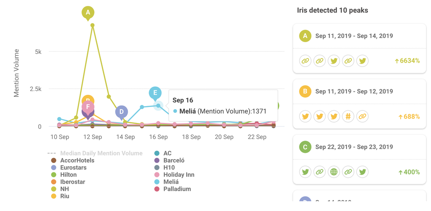
Task: Click the last Twitter icon in peak A card
Action: tap(362, 61)
